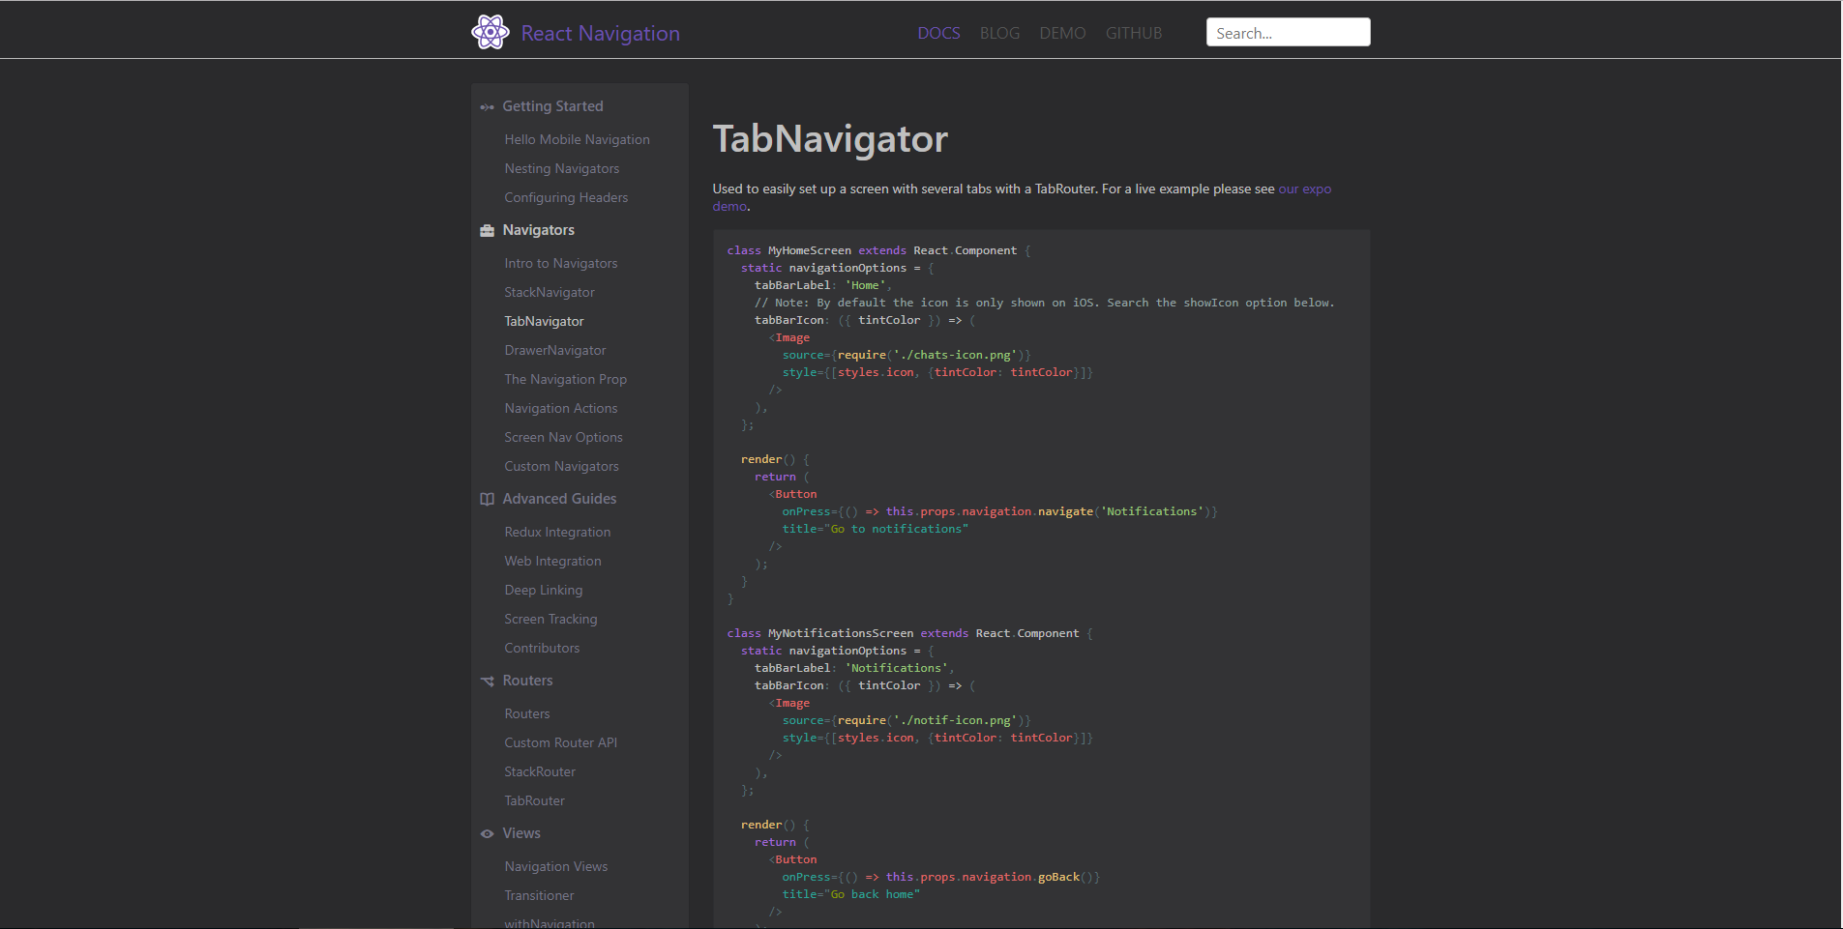This screenshot has width=1843, height=929.
Task: Open Transitioner doc link
Action: tap(539, 895)
